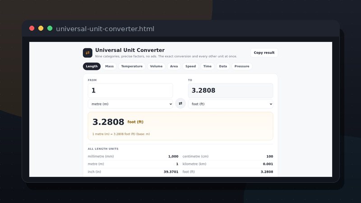361x203 pixels.
Task: Focus the FROM value input field
Action: click(130, 91)
